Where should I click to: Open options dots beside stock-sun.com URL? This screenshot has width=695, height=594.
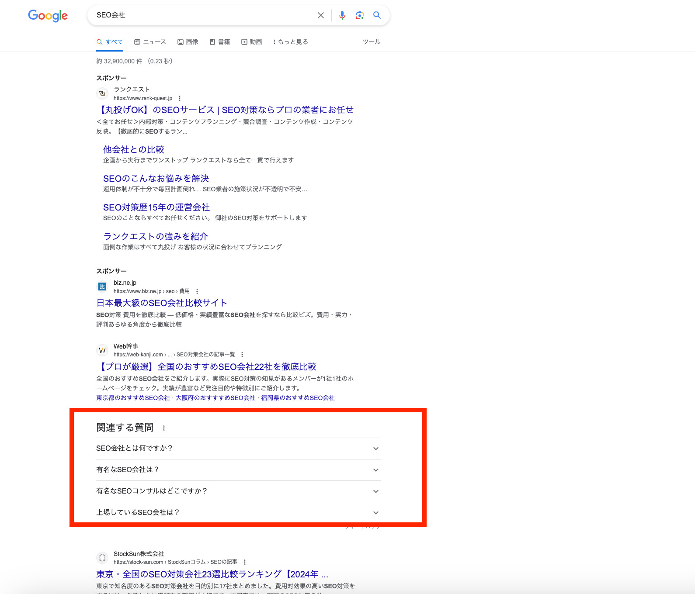coord(245,562)
